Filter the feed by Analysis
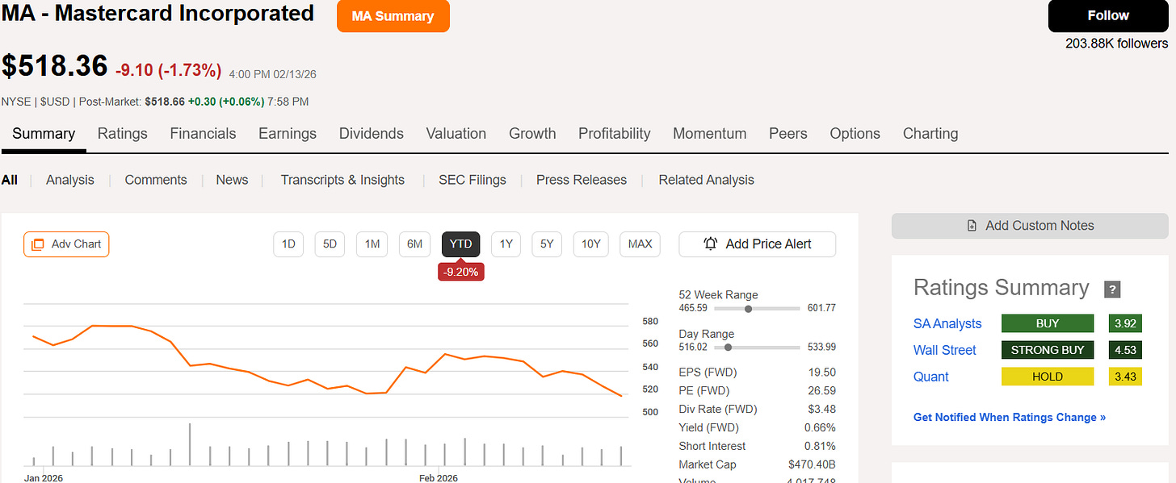Image resolution: width=1176 pixels, height=483 pixels. pos(70,180)
